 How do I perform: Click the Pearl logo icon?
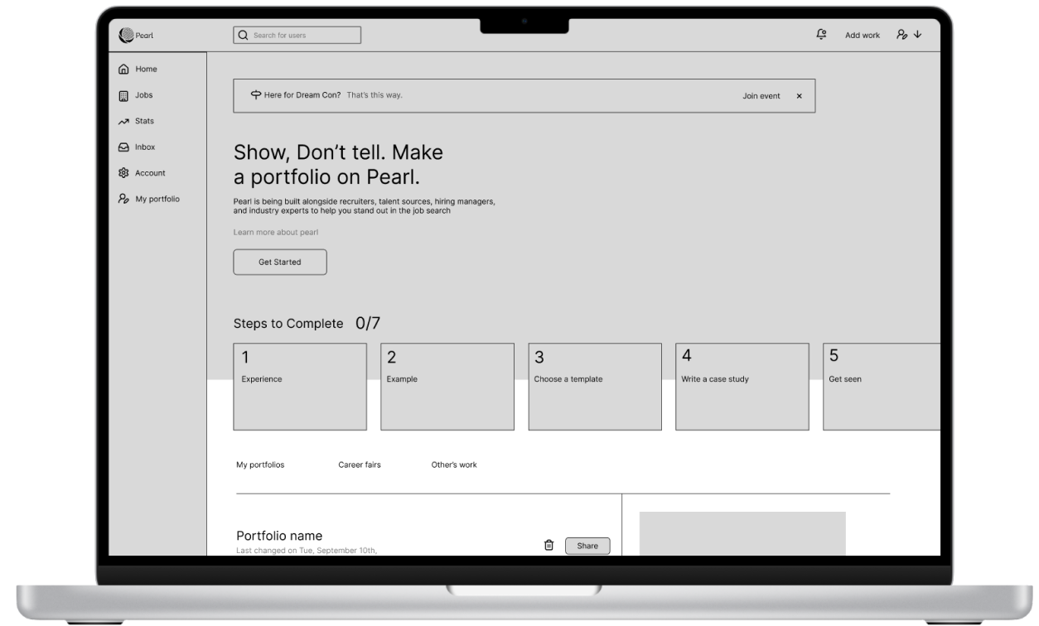(x=126, y=35)
